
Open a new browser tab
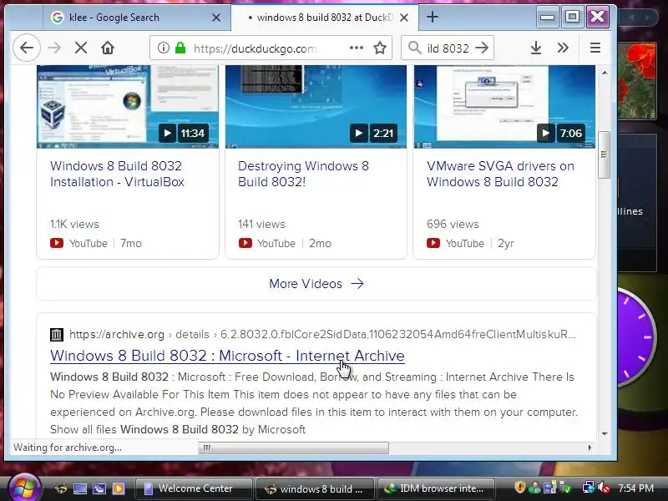433,17
